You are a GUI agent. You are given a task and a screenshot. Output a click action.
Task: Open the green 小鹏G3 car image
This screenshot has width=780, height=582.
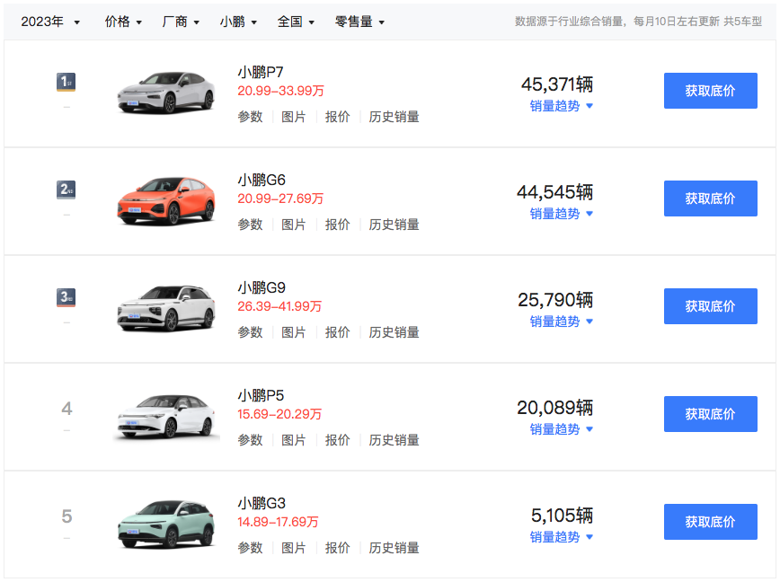pos(166,523)
